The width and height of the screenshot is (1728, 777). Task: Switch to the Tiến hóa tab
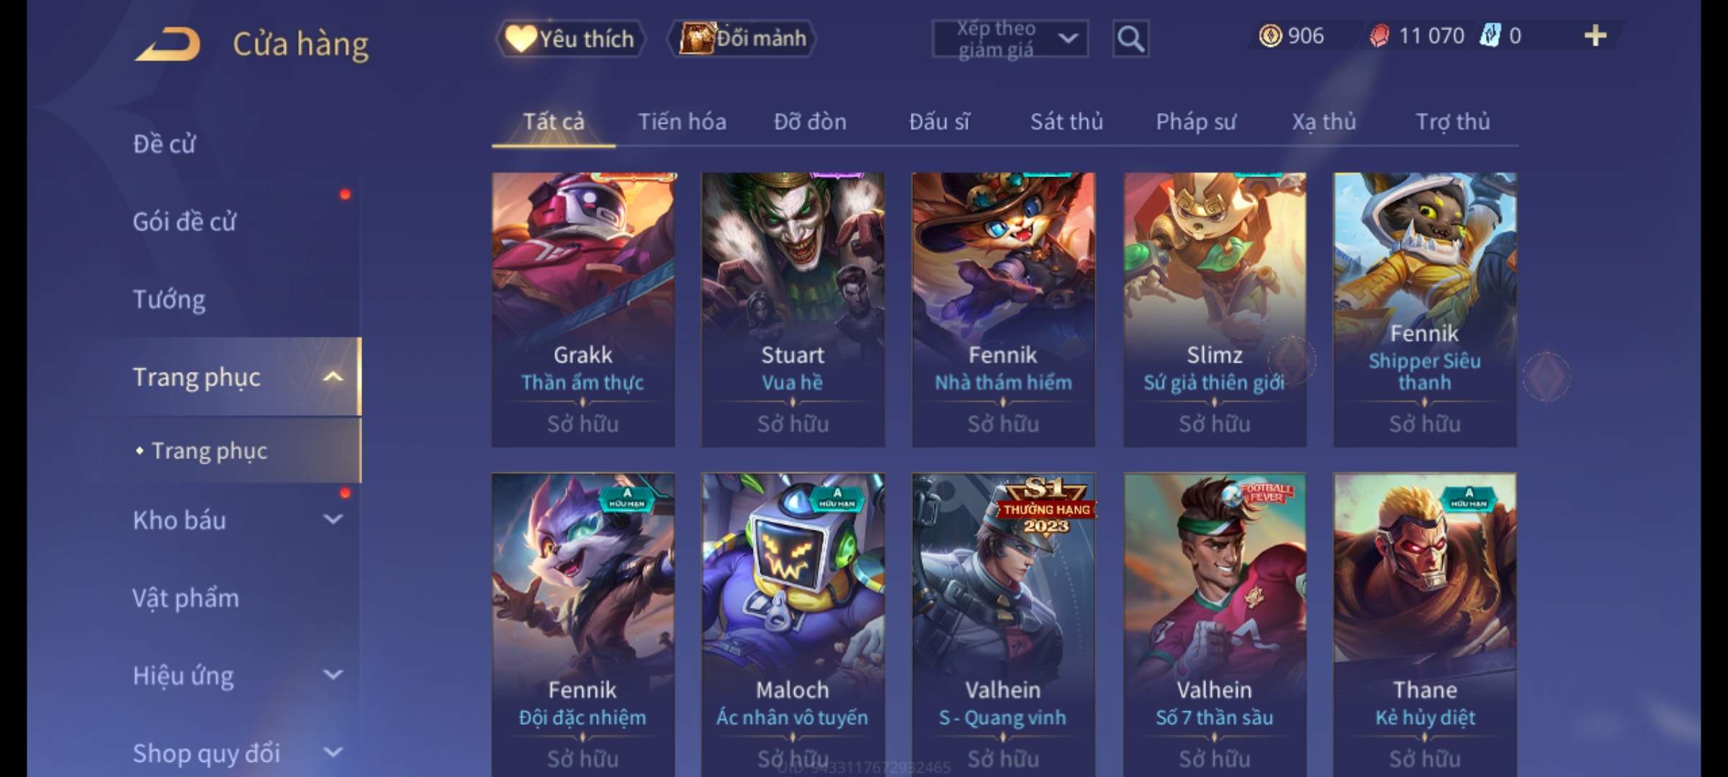tap(682, 122)
